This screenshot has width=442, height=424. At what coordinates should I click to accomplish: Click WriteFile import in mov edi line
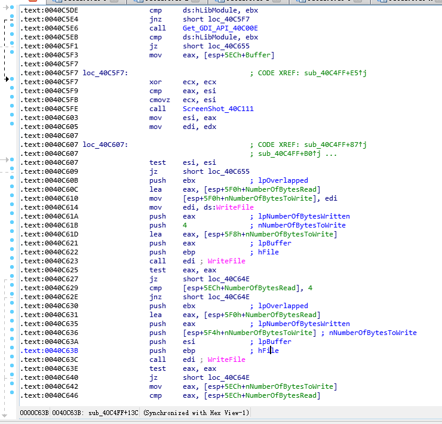click(235, 207)
